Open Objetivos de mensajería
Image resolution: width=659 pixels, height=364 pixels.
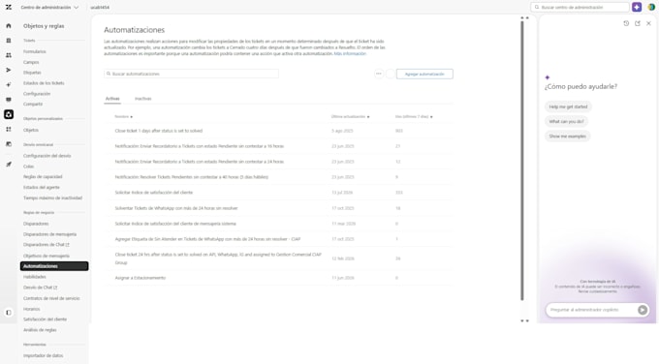point(47,256)
